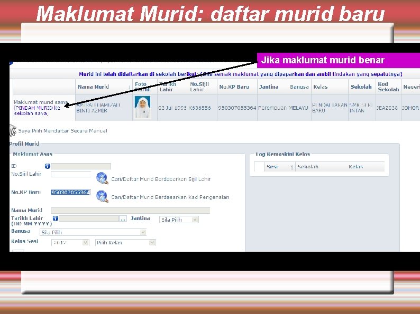Click the ID input field
Screen dimensions: 420x314
(x=81, y=166)
